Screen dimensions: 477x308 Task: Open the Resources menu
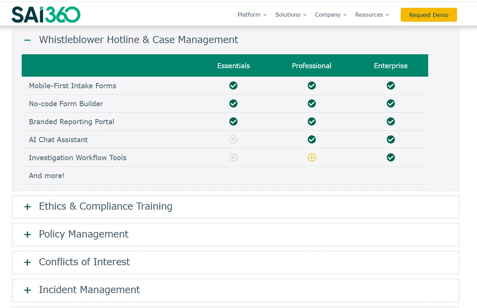tap(372, 15)
